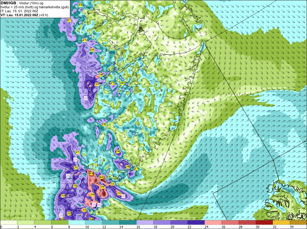
Task: Select the 'IT: Lau. 15. 01. 2022 00Z' line
Action: 19,11
